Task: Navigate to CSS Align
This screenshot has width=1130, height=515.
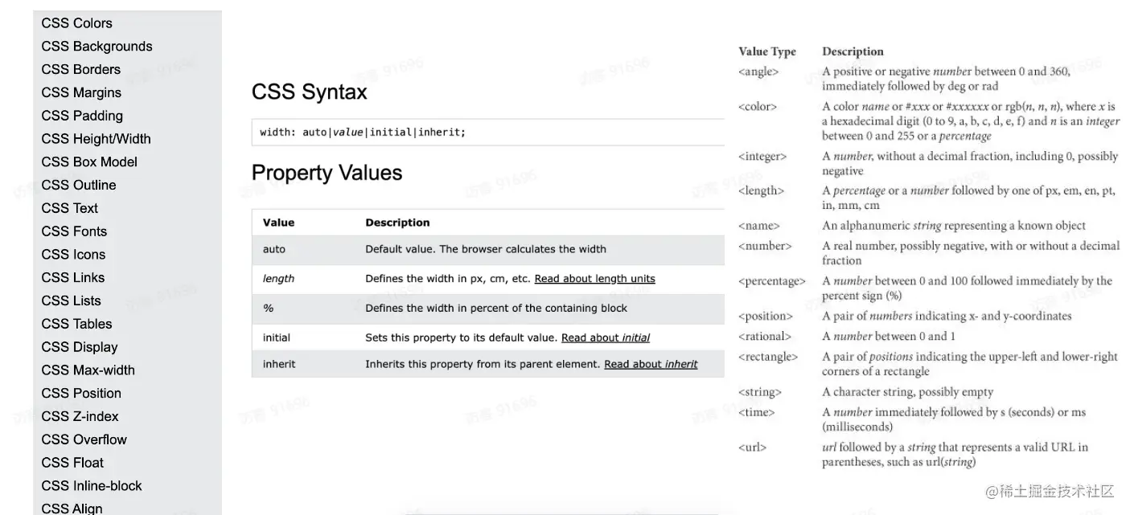Action: (72, 508)
